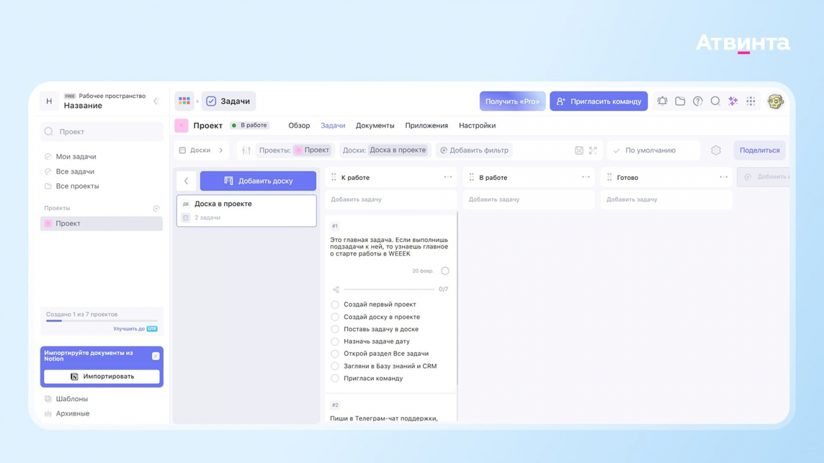Viewport: 824px width, 463px height.
Task: Check off subtask 'Назначь задаче дату'
Action: point(335,341)
